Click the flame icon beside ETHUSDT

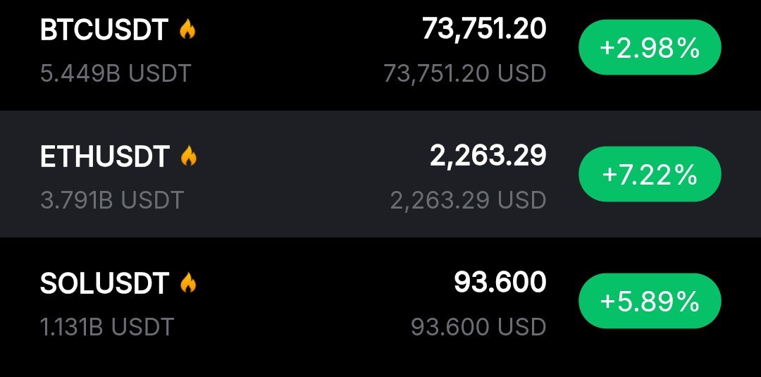[x=188, y=156]
